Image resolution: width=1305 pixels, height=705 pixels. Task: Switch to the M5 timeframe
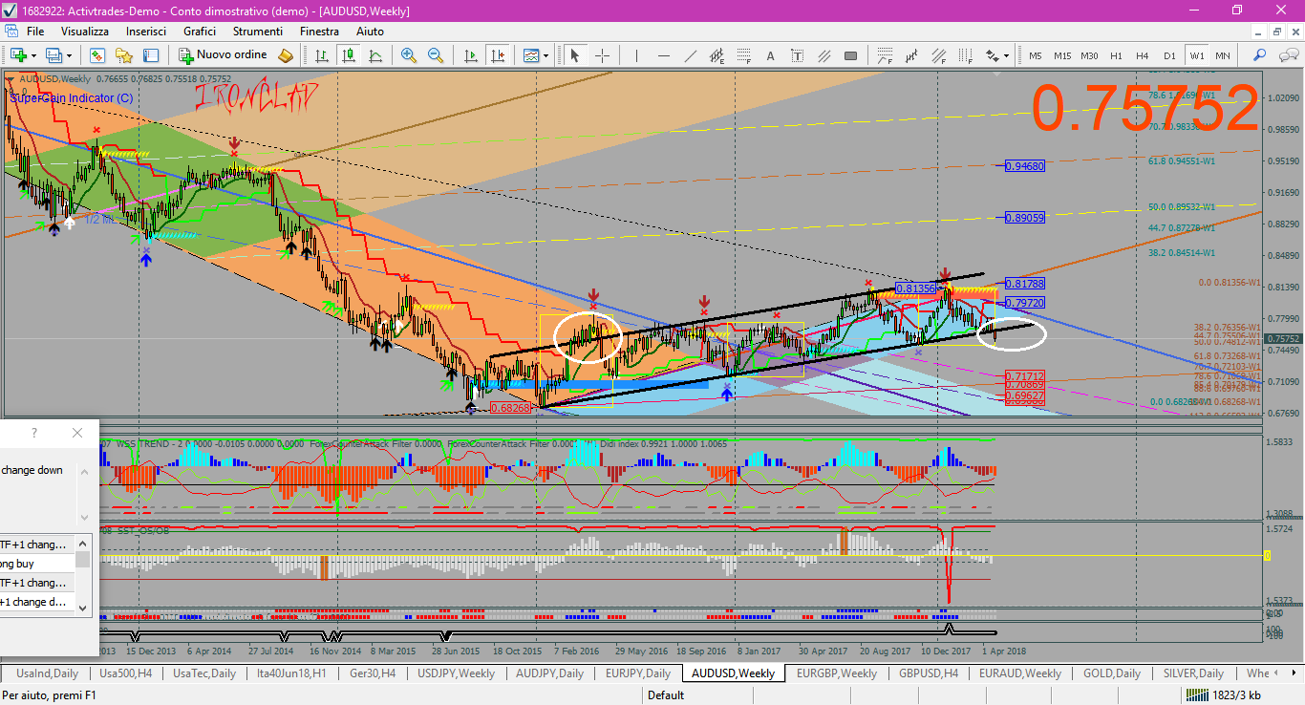[x=1036, y=55]
